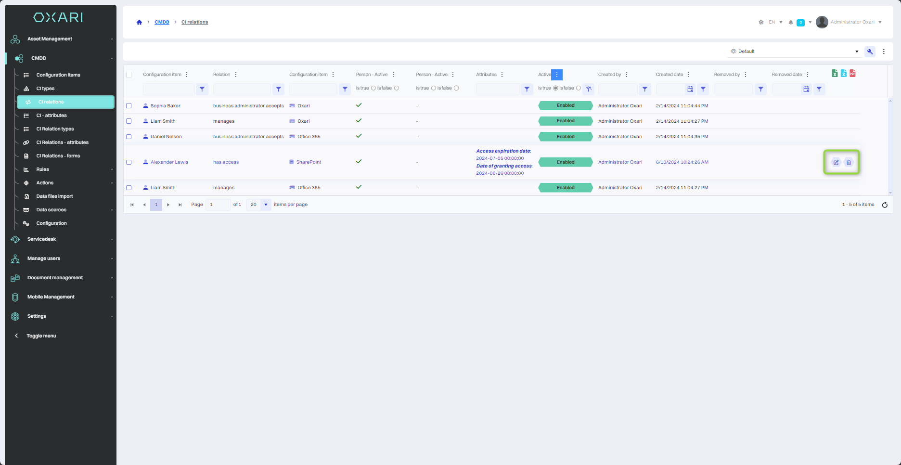Choose 'is false' for the Active column
This screenshot has height=465, width=901.
(x=579, y=88)
